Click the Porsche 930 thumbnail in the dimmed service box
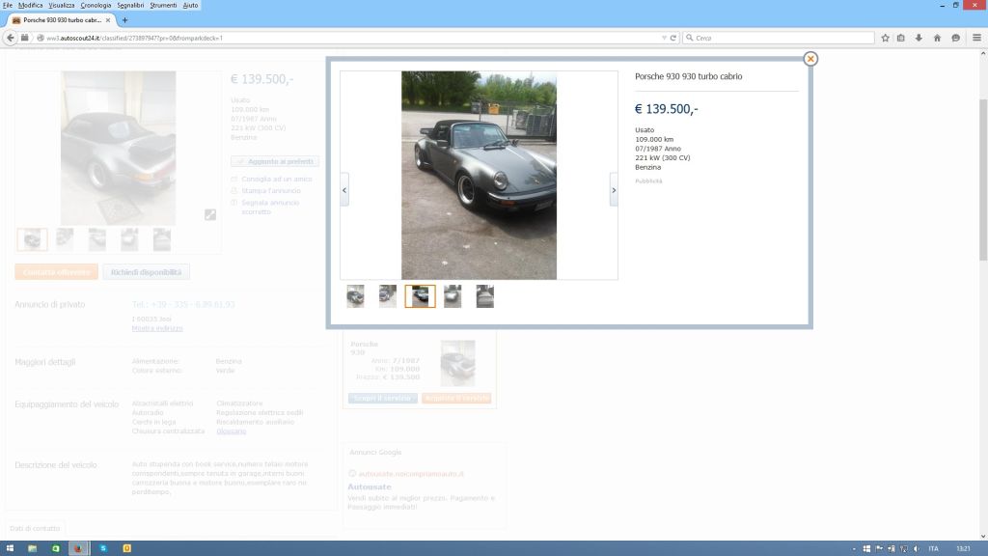This screenshot has width=988, height=556. [x=458, y=363]
